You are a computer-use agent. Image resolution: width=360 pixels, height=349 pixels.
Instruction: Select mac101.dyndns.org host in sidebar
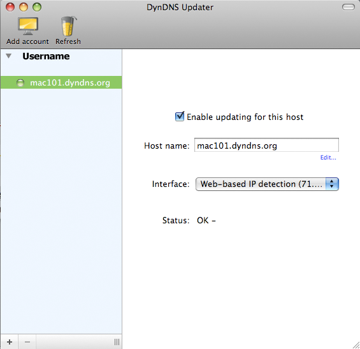pyautogui.click(x=61, y=82)
